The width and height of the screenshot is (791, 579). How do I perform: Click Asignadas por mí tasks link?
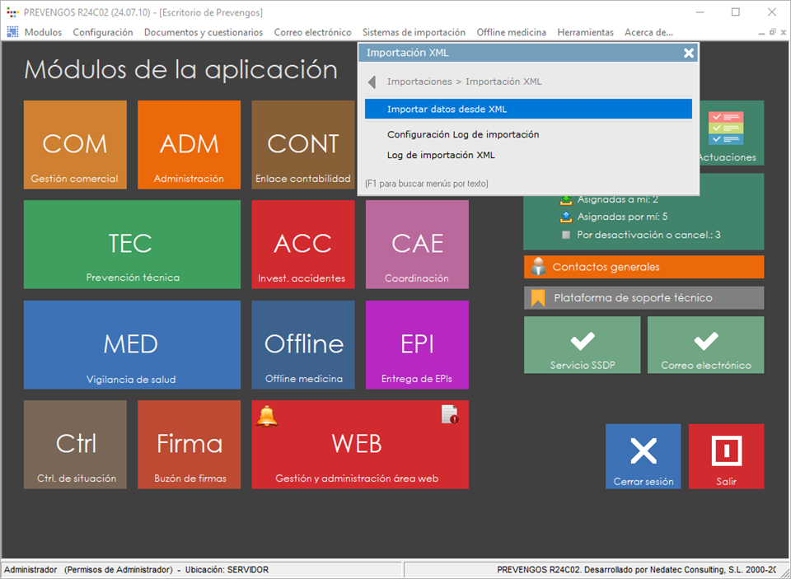[x=622, y=217]
